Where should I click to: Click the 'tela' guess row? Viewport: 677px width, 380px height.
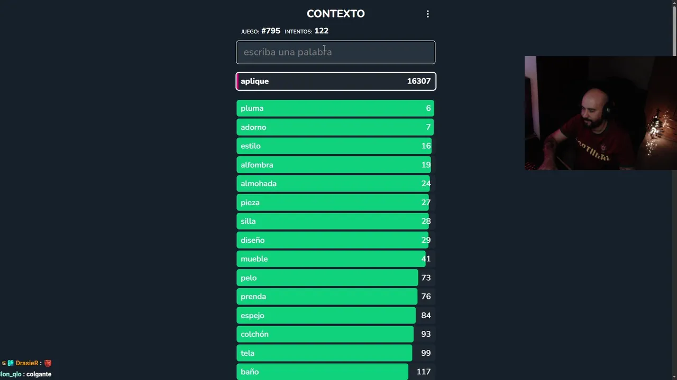coord(335,353)
